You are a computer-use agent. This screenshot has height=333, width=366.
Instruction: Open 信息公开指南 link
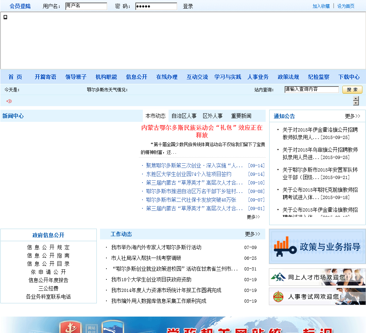tap(48, 255)
